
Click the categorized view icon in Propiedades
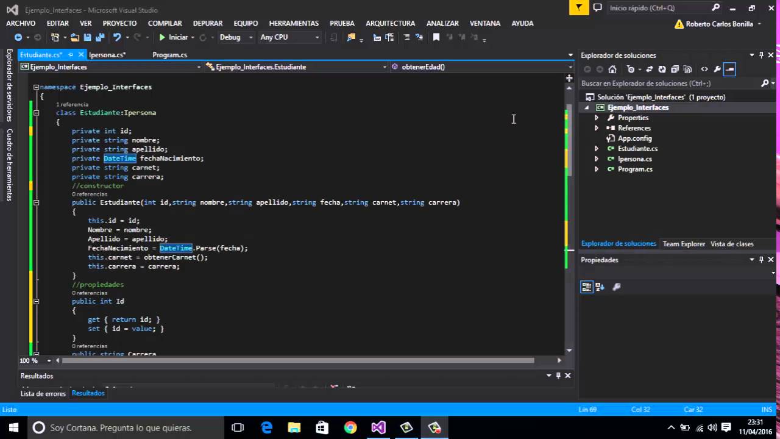[x=587, y=287]
